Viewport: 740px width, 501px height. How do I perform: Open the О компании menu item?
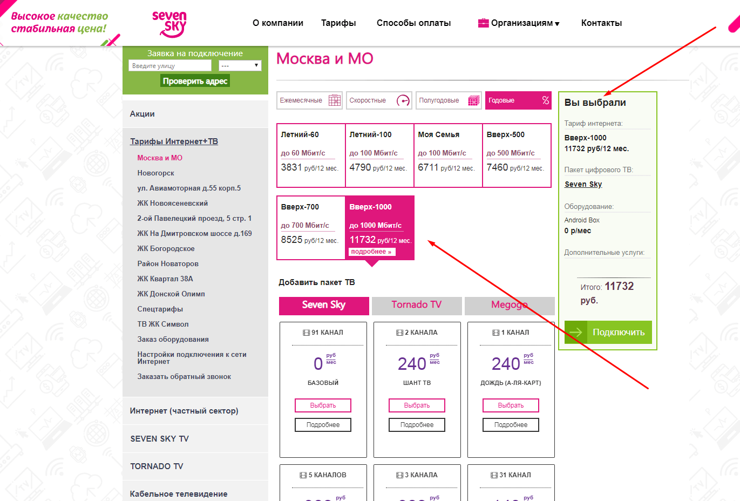(278, 23)
